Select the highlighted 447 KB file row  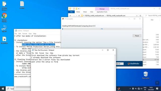(x=151, y=60)
